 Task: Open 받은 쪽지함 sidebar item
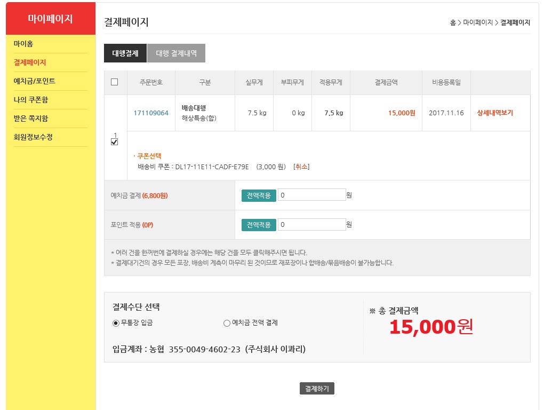click(x=31, y=119)
